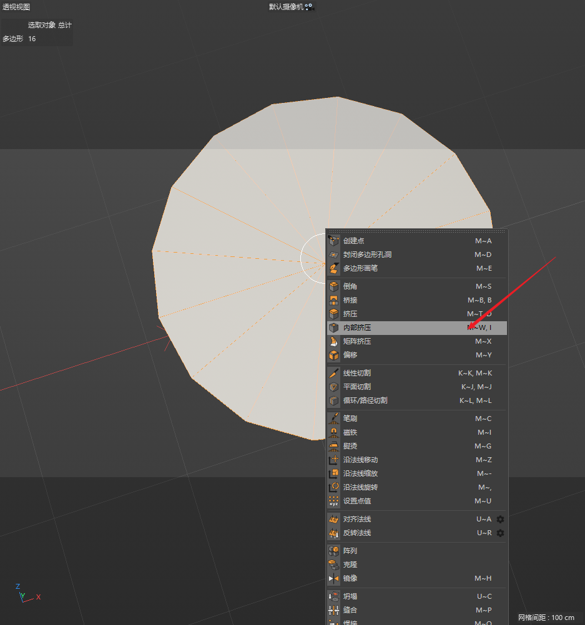Open options gear next to 反转法线
This screenshot has width=585, height=625.
tap(500, 533)
